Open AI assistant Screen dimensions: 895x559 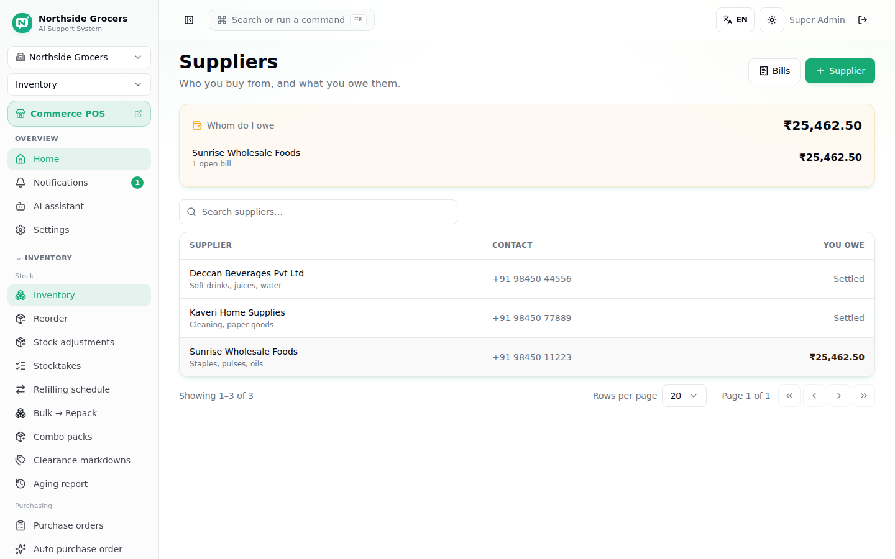coord(79,206)
